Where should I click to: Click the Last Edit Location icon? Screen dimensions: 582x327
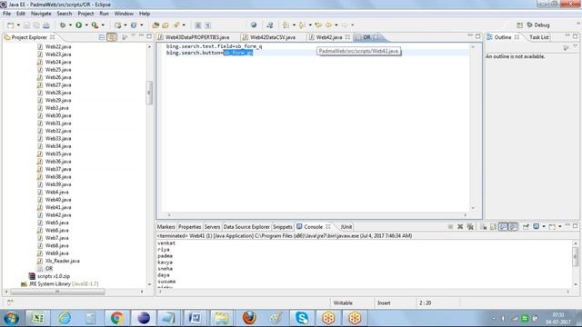point(318,25)
